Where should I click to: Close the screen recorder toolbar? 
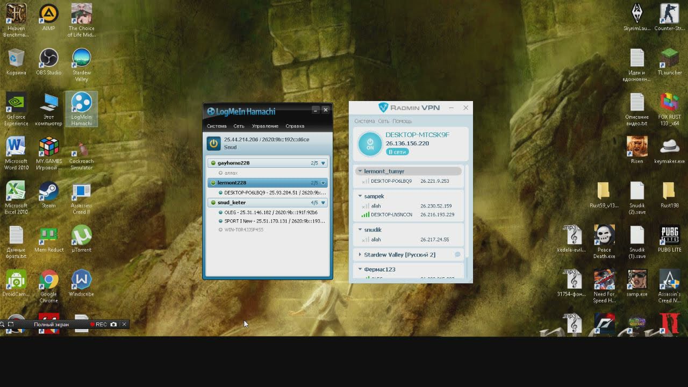pyautogui.click(x=124, y=325)
